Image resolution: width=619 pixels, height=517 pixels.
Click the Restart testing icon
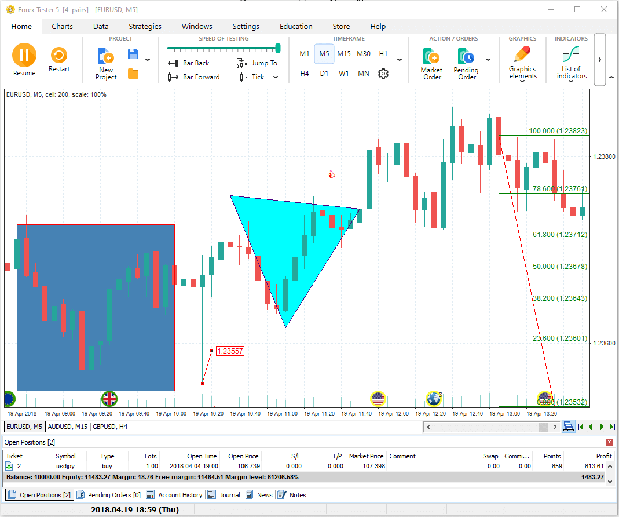59,56
